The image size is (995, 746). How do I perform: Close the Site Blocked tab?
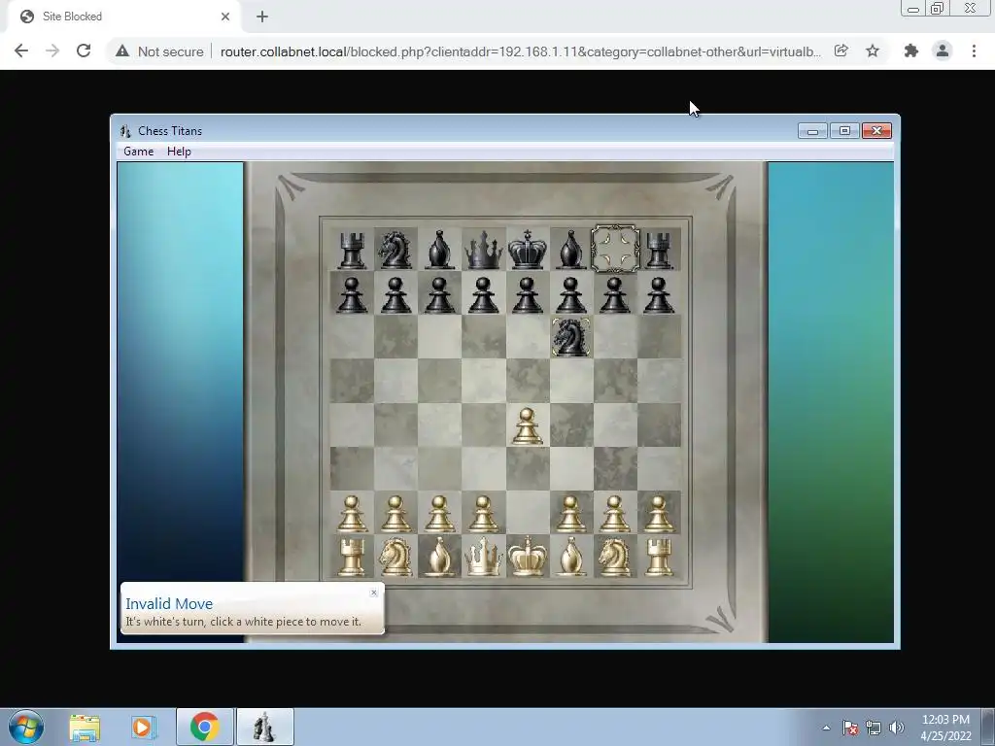[225, 17]
